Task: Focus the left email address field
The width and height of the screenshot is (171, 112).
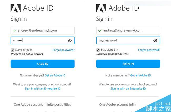Action: (45, 31)
